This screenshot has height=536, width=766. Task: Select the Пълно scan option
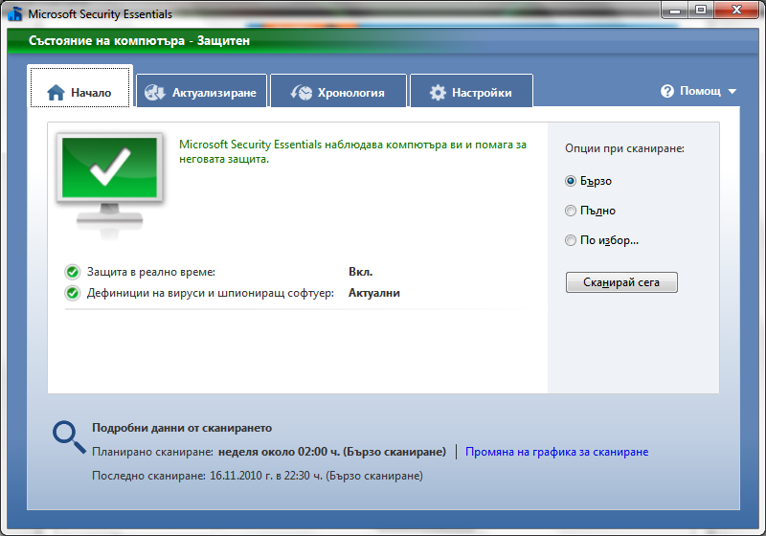(571, 211)
